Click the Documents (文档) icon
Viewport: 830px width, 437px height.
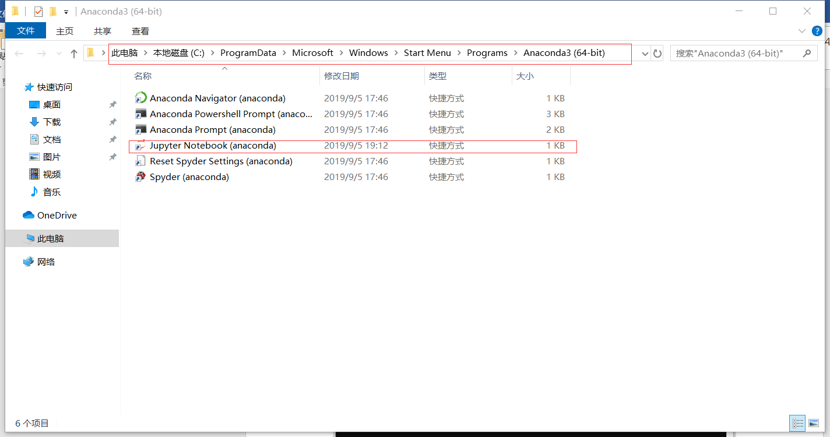[34, 139]
